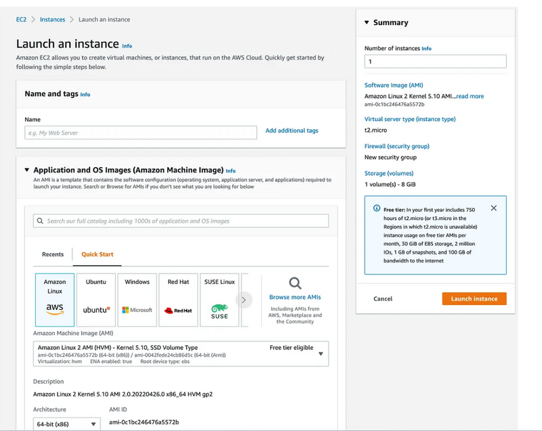Select the Amazon Linux AWS logo tile

55,298
